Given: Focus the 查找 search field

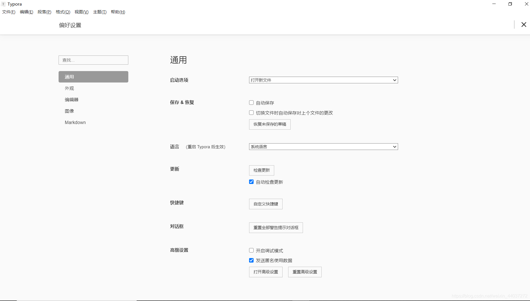Looking at the screenshot, I should (x=93, y=60).
